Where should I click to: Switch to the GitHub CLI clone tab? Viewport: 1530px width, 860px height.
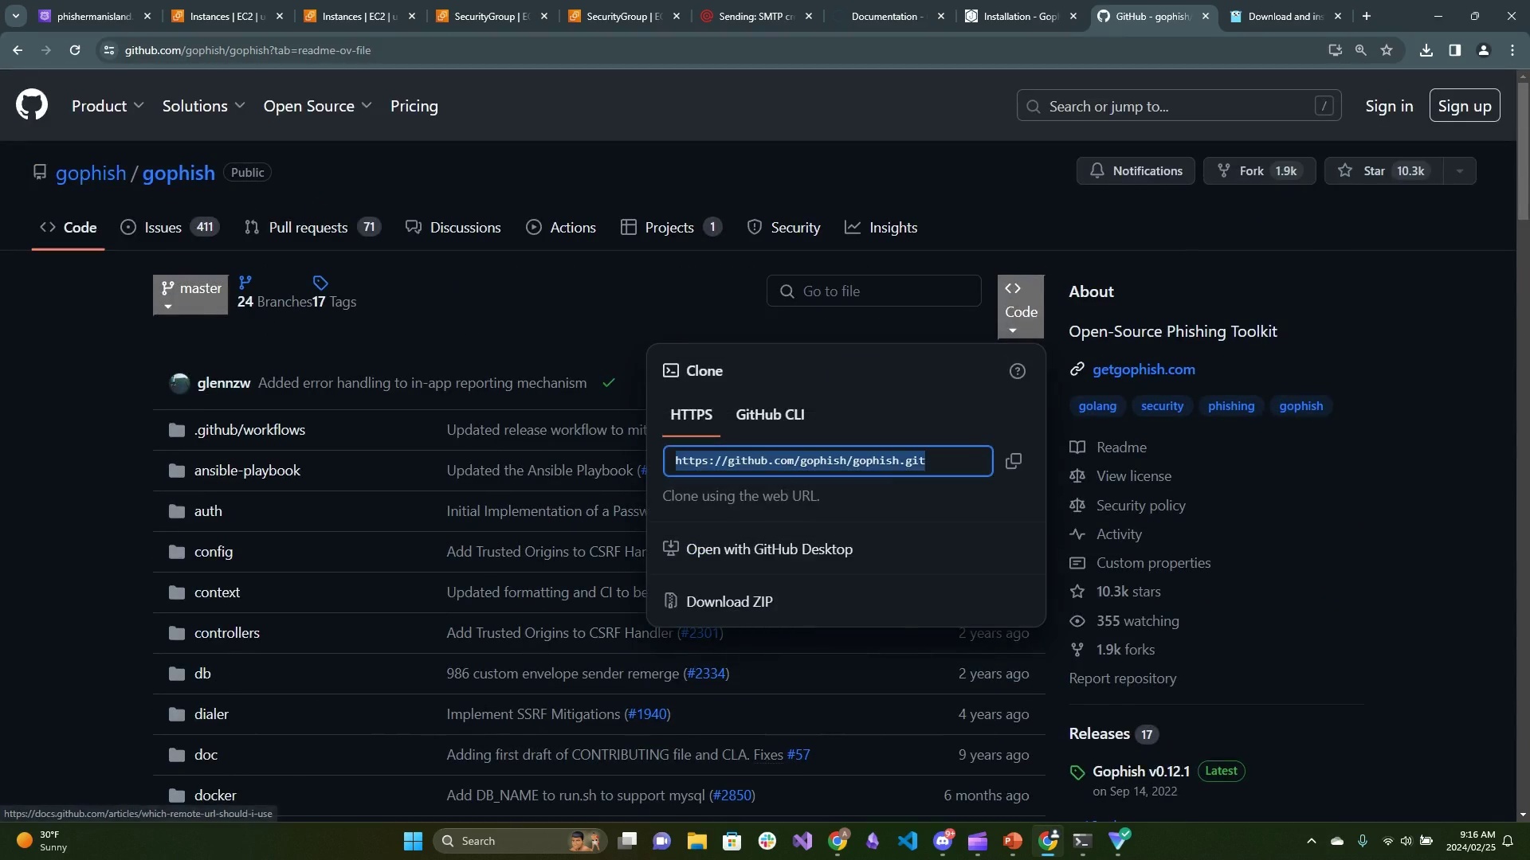coord(770,415)
